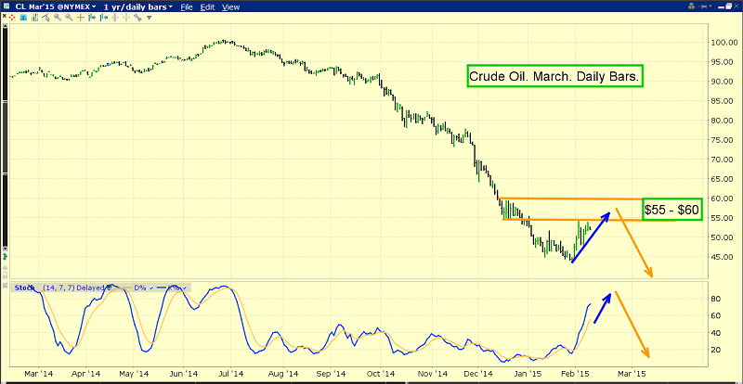Click the cubes configuration icon in title bar
The height and width of the screenshot is (384, 743).
(691, 6)
